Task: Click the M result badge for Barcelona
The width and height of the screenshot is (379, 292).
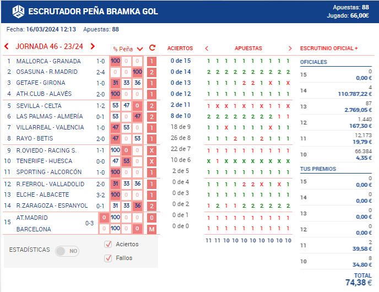Action: [x=152, y=229]
